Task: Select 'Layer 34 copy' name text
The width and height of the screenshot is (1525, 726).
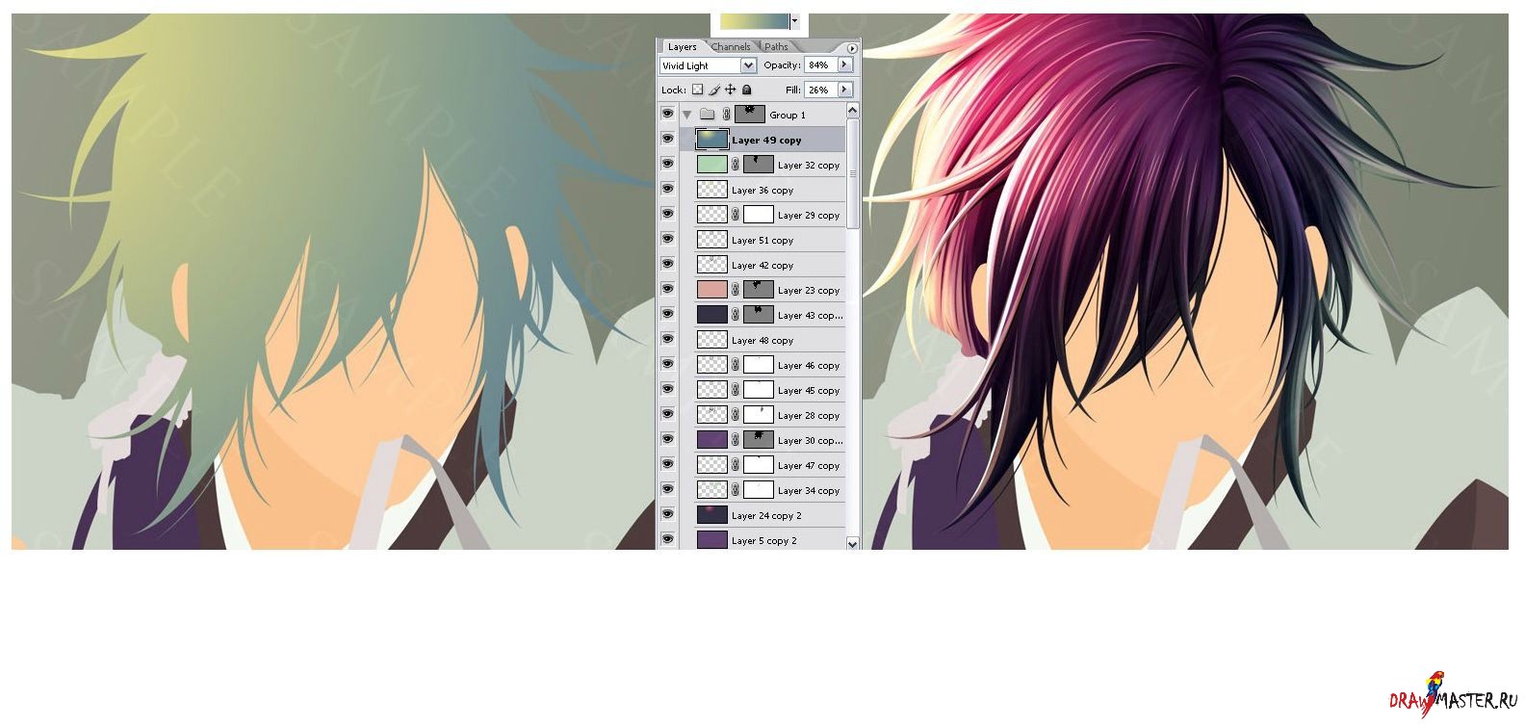Action: [809, 491]
